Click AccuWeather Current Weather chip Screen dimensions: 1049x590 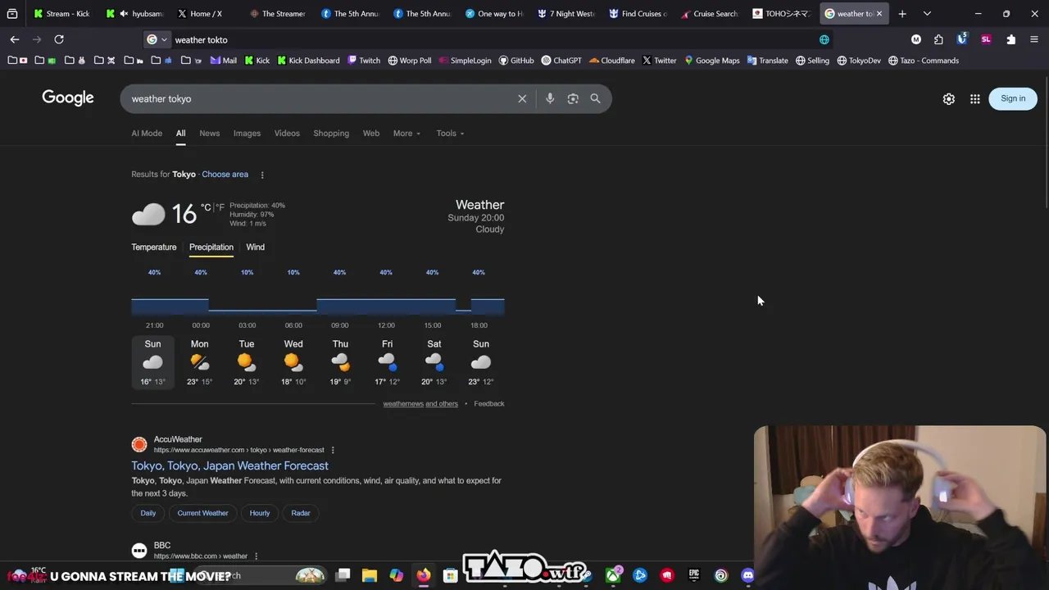point(202,513)
